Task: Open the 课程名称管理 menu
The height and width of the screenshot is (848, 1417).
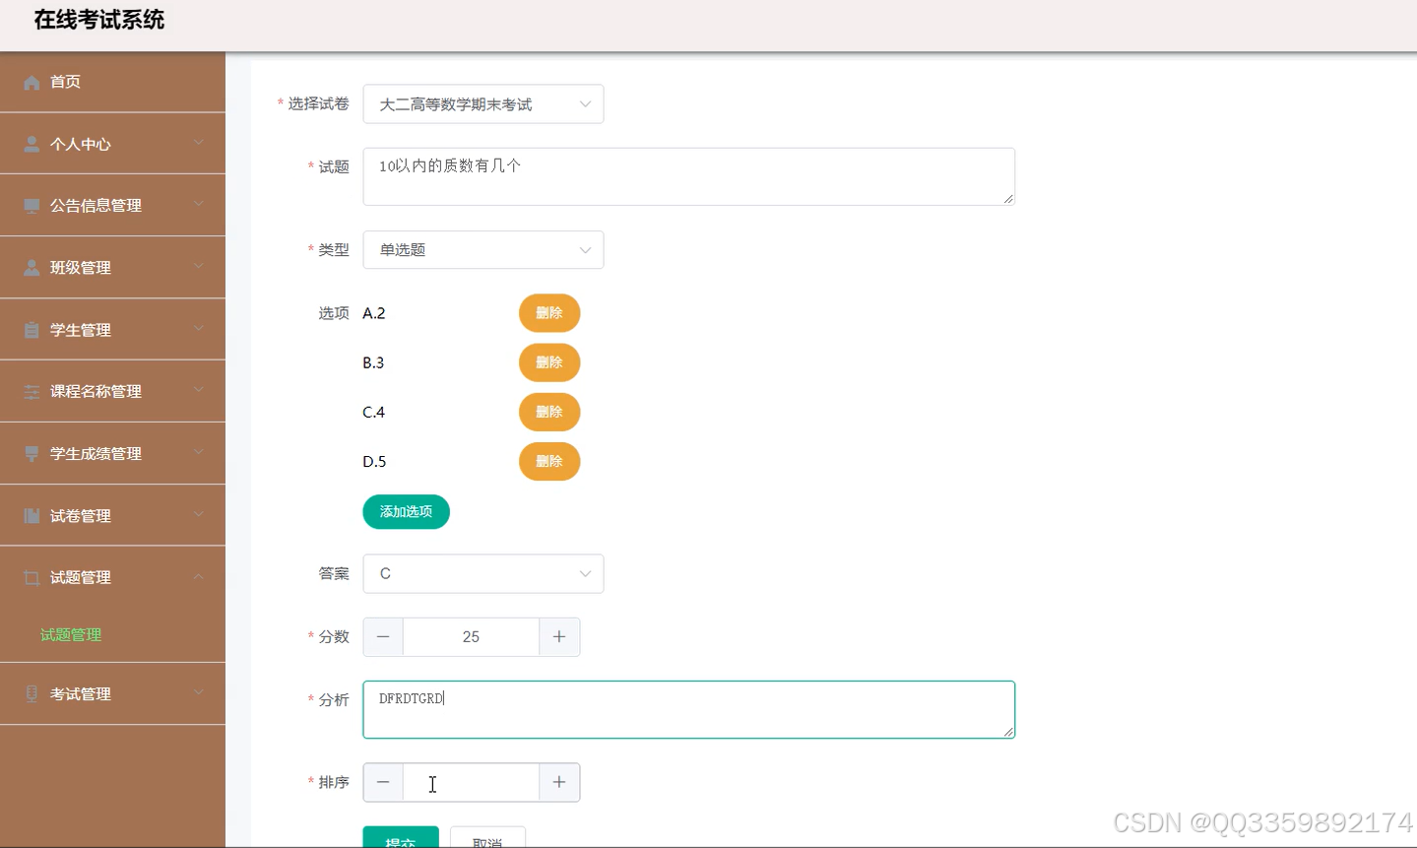Action: [x=112, y=392]
